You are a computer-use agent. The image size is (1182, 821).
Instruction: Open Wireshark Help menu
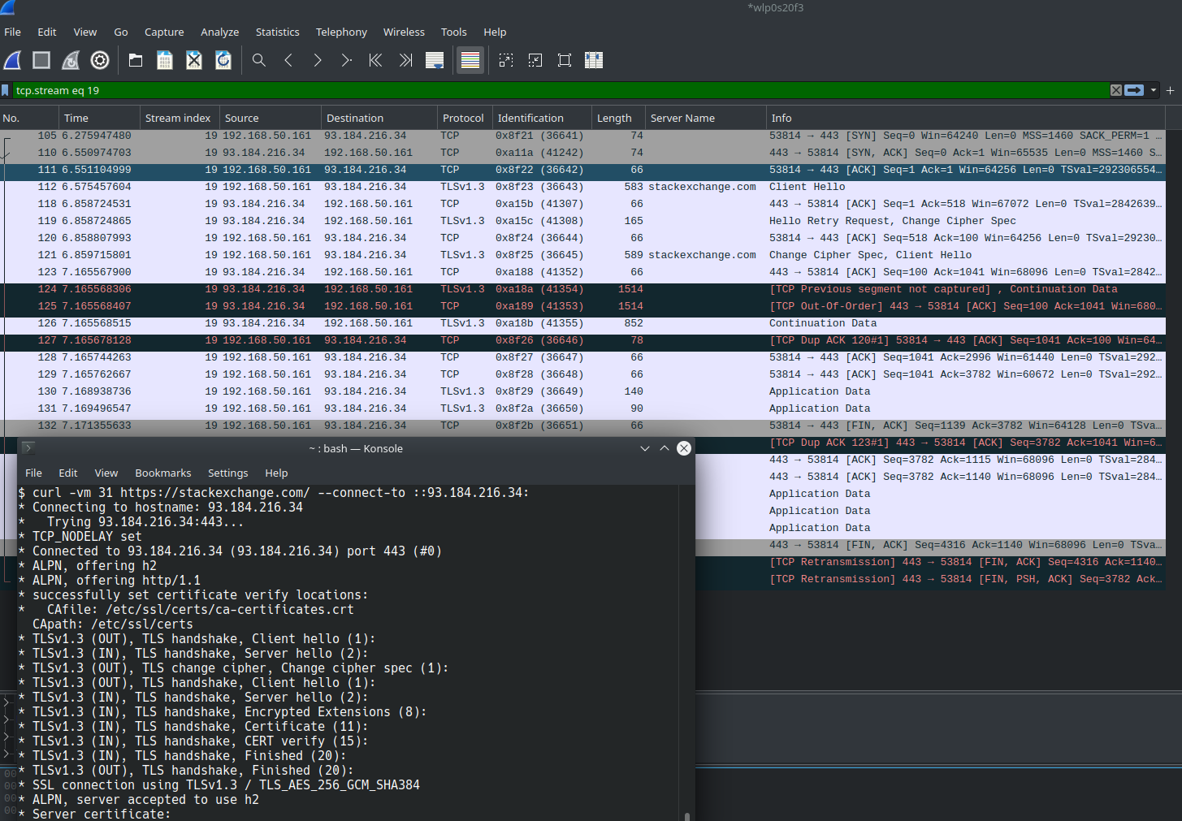click(x=495, y=32)
